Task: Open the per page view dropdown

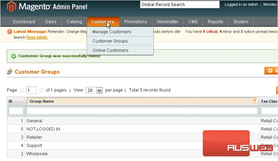Action: click(94, 90)
